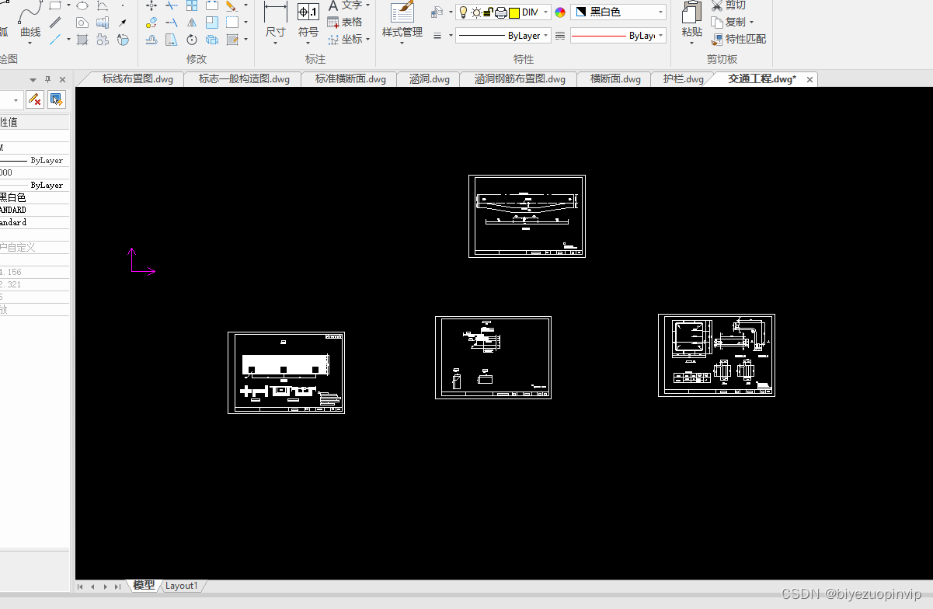Switch to 横断面.dwg tab
The image size is (933, 609).
pos(615,79)
